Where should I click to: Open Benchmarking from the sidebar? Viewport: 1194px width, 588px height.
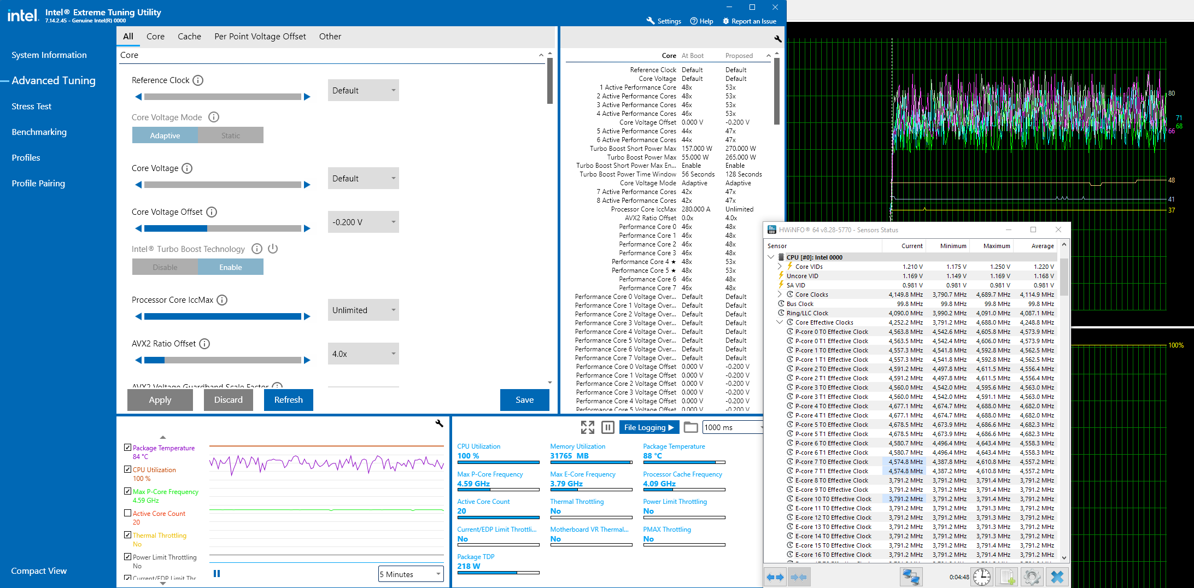point(39,132)
